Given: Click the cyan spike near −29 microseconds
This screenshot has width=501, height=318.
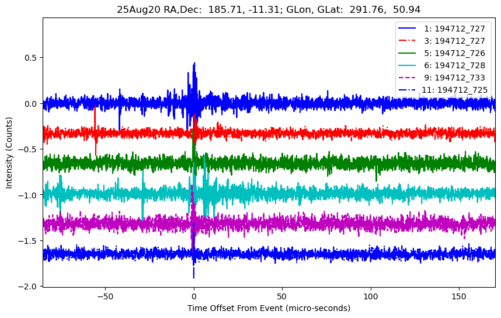Looking at the screenshot, I should (142, 195).
